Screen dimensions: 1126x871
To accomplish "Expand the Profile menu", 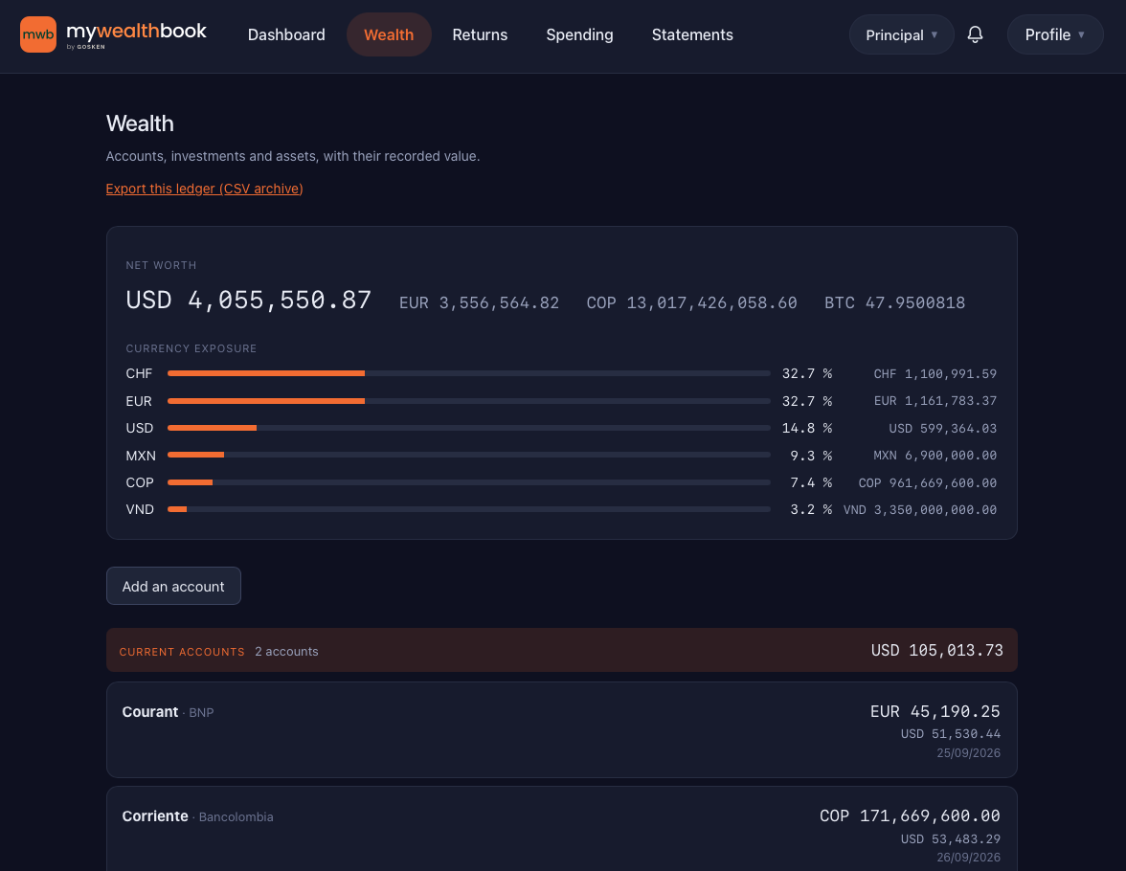I will tap(1055, 34).
